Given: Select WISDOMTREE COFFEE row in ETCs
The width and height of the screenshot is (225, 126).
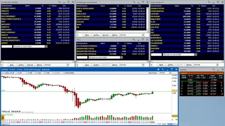Looking at the screenshot, I should coord(112,49).
